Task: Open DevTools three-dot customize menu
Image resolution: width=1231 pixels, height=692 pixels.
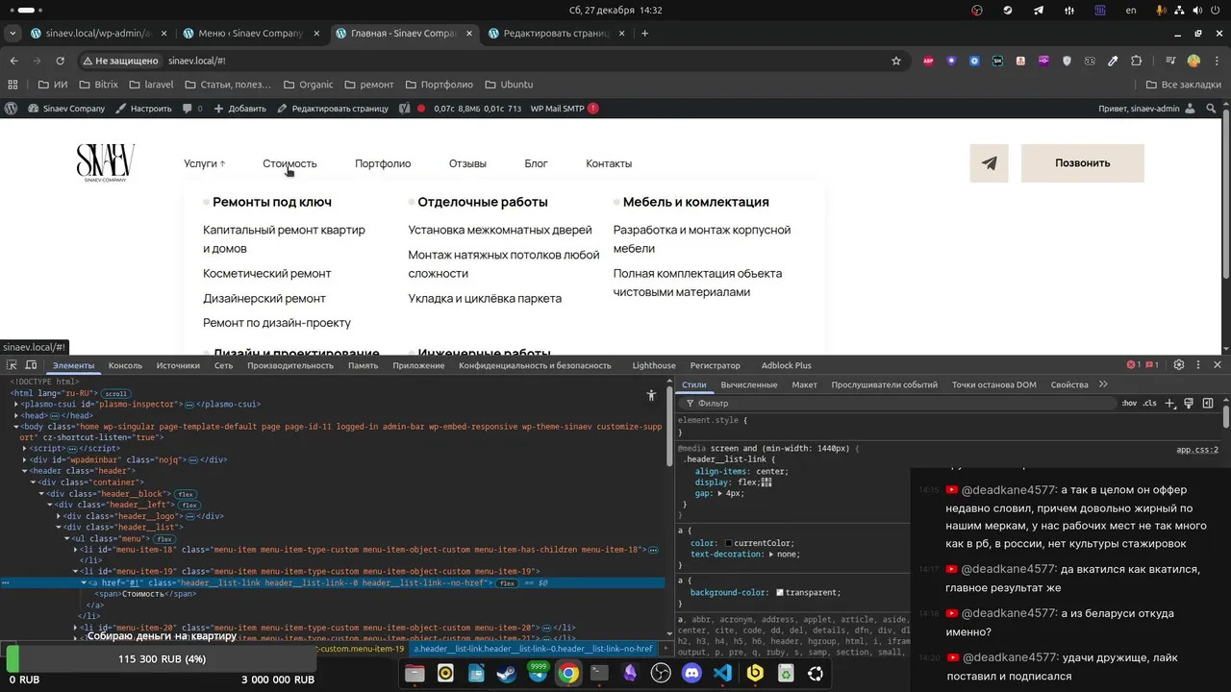Action: click(x=1198, y=365)
